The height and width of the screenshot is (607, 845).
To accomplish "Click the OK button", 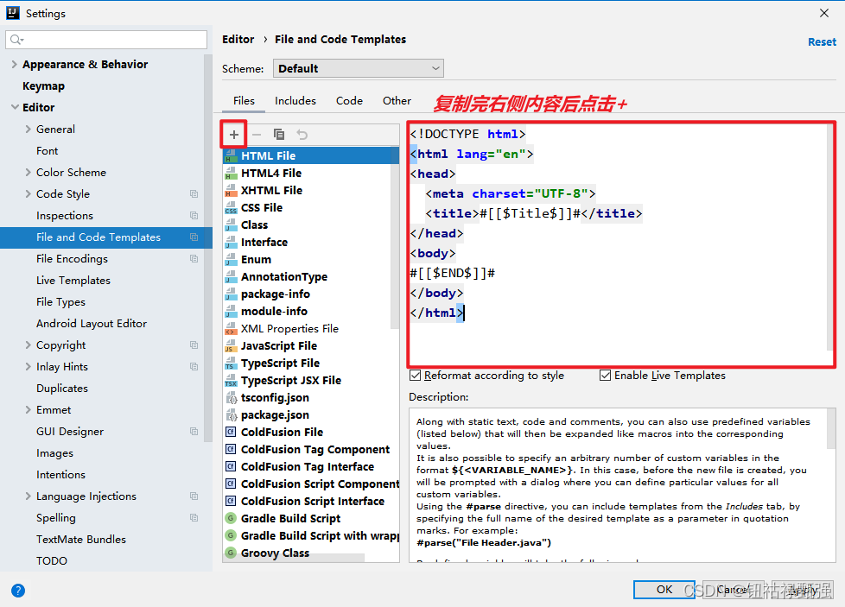I will [x=664, y=589].
